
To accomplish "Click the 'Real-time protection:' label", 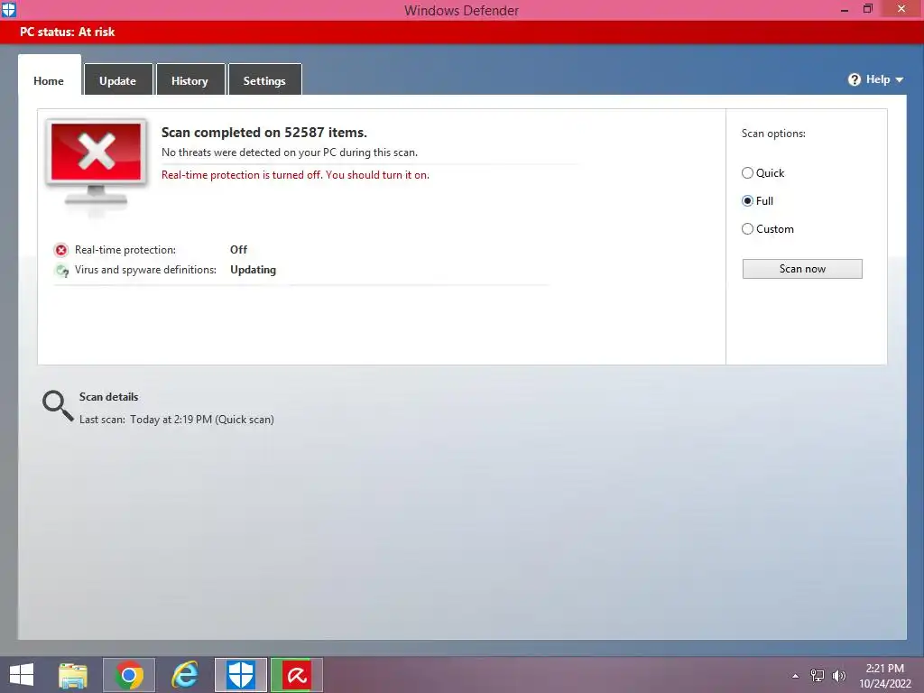I will pos(125,250).
